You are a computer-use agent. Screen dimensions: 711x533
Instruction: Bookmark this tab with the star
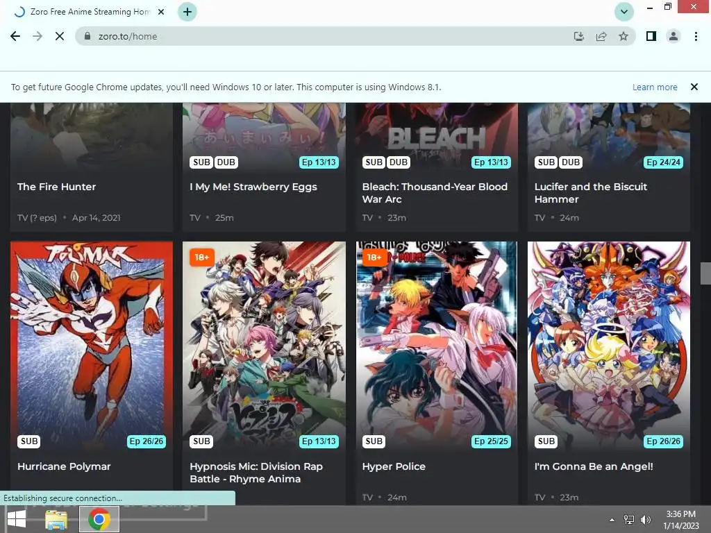[624, 36]
